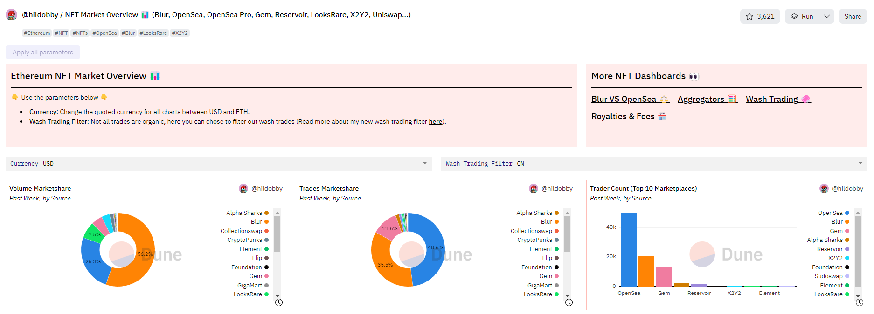Toggle Flip in Trades Marketshare legend
The width and height of the screenshot is (874, 314).
tap(550, 258)
